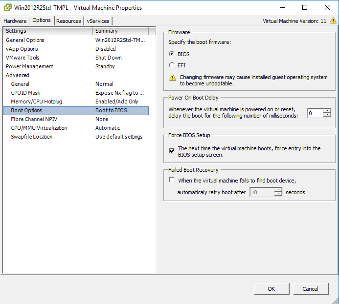Click the firmware change warning triangle icon
Screen dimensions: 339x304
pos(173,78)
